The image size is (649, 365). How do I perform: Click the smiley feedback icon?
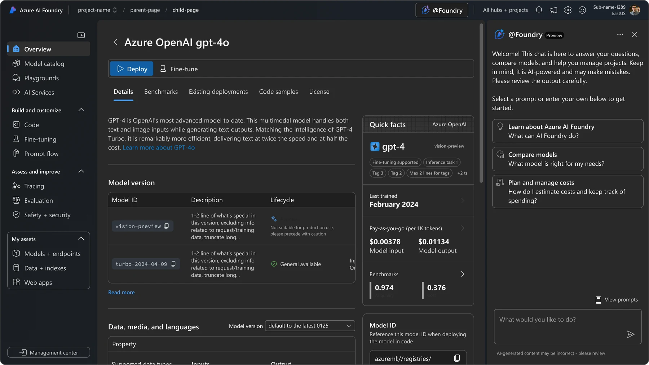click(582, 10)
